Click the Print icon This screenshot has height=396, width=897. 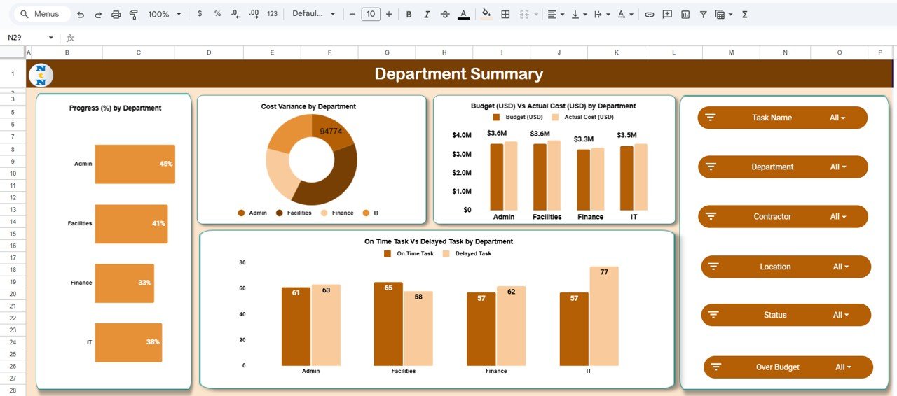coord(116,14)
